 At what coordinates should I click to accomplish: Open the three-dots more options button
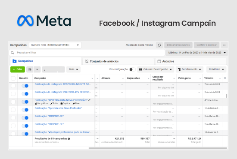coord(225,45)
